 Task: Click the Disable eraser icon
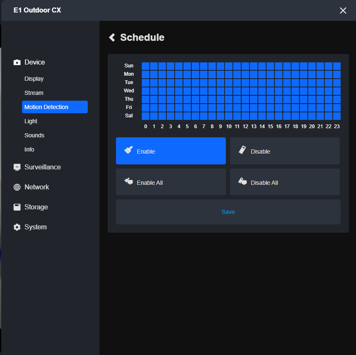click(x=242, y=150)
